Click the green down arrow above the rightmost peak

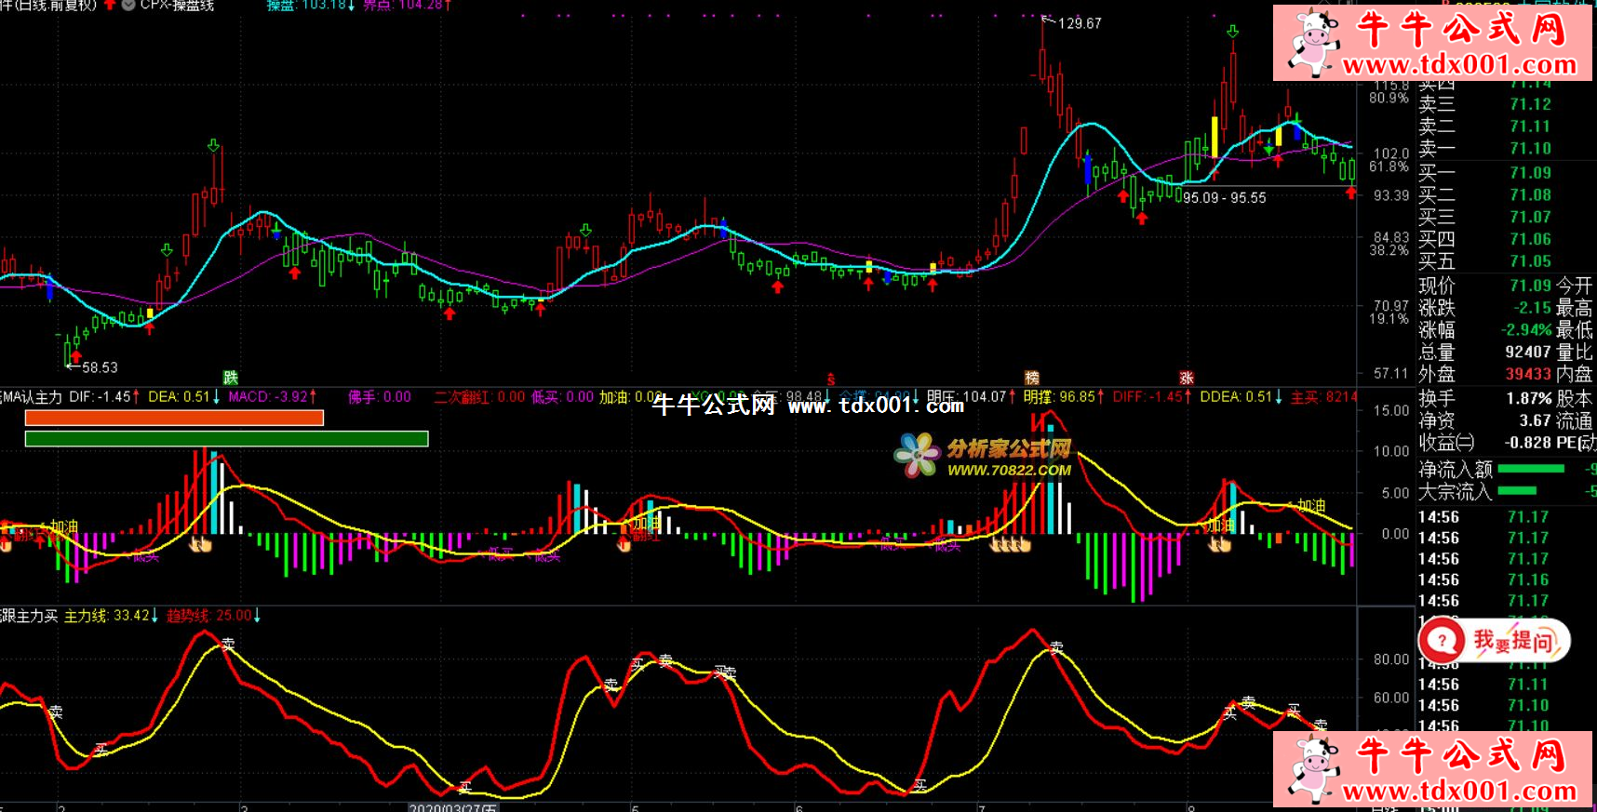click(x=1233, y=33)
